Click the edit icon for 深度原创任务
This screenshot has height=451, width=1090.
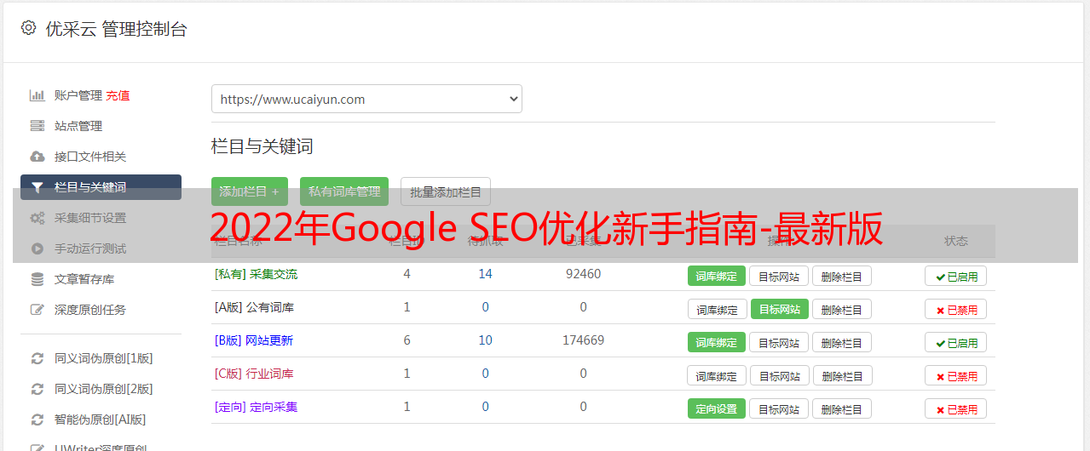(37, 310)
